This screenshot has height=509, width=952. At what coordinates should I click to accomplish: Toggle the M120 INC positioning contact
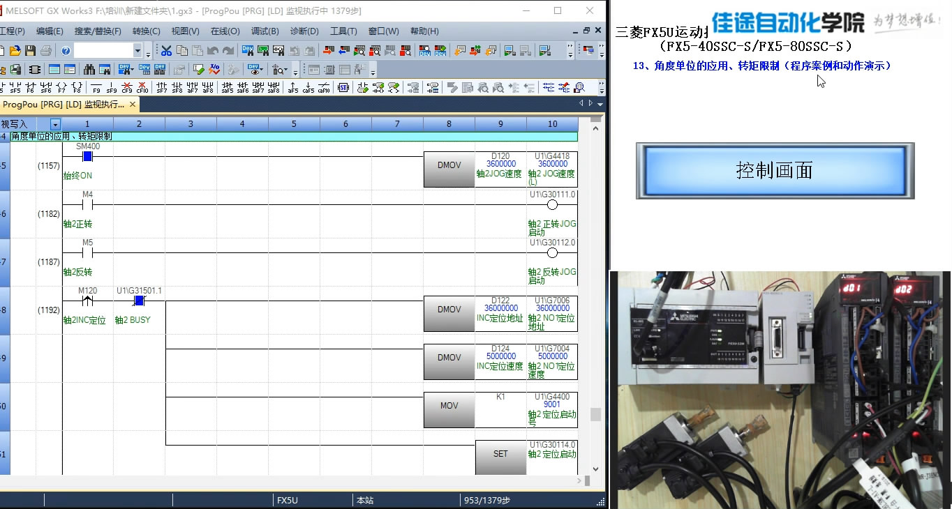coord(87,301)
